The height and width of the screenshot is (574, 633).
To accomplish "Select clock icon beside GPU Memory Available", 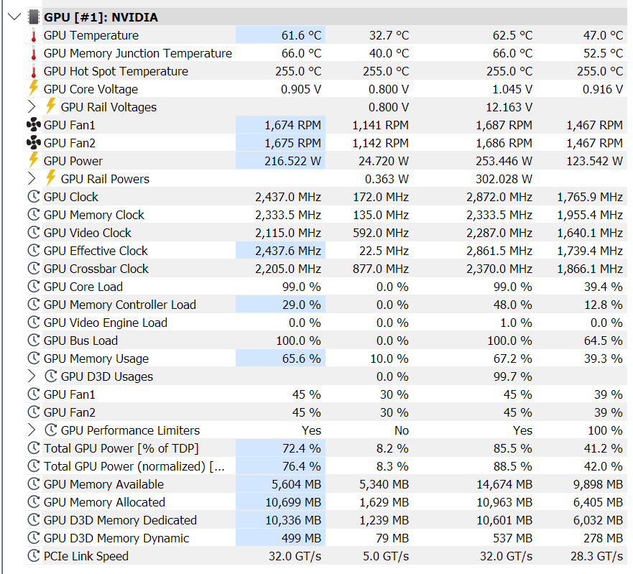I will click(x=34, y=484).
